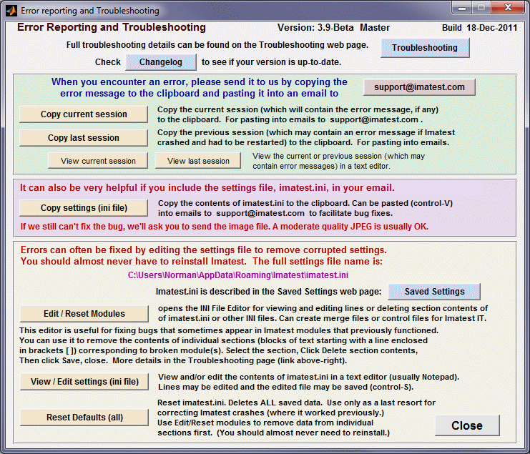Open View last session
The image size is (530, 454).
click(x=198, y=161)
